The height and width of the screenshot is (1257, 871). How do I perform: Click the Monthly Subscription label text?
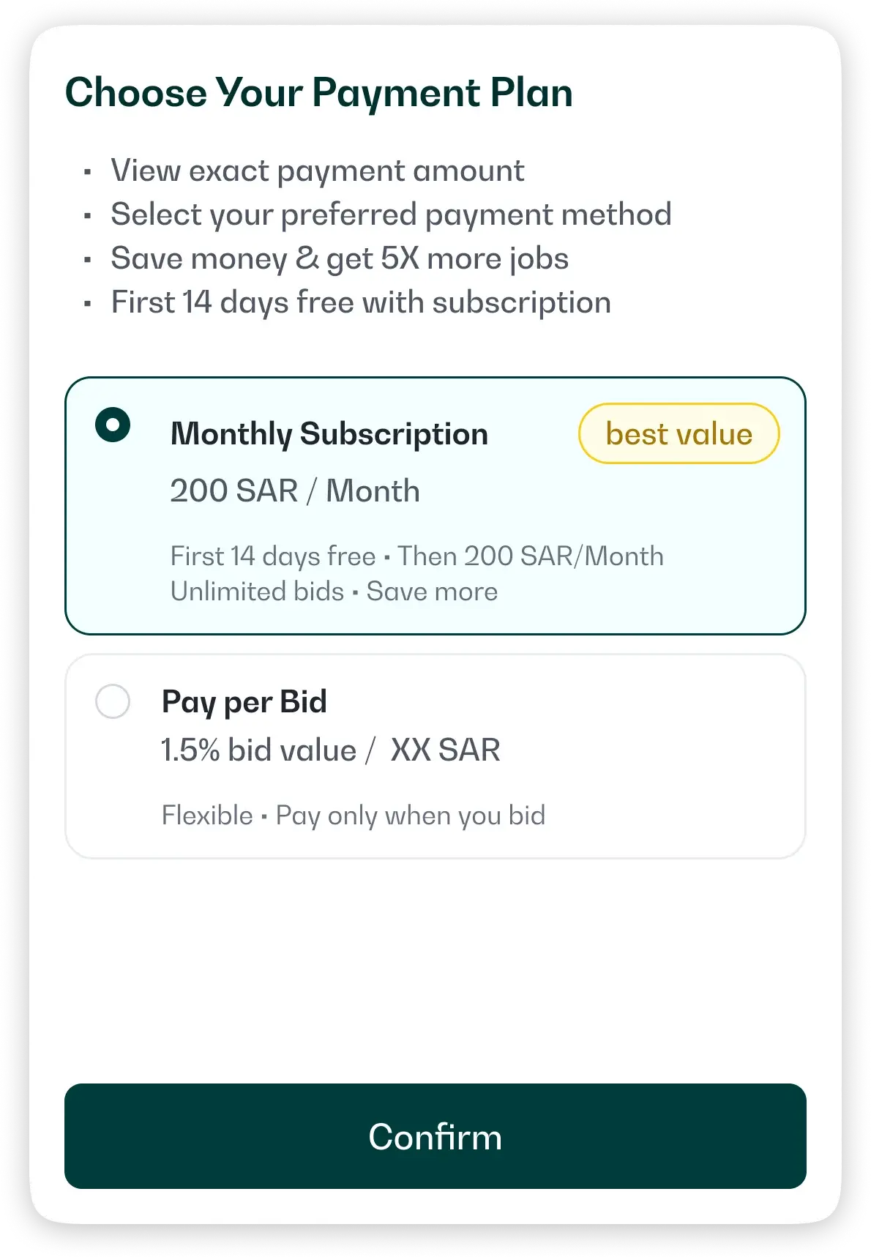click(329, 433)
